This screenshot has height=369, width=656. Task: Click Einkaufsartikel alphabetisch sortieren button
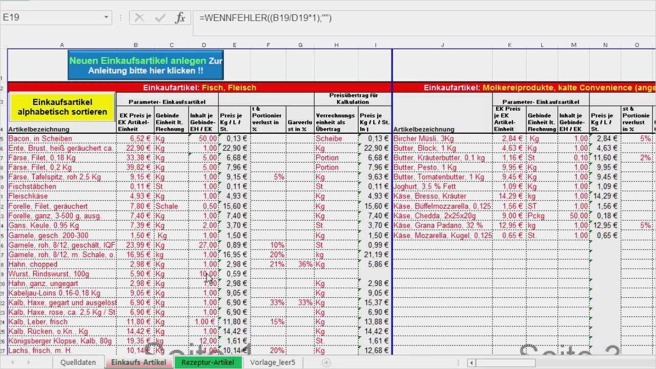(63, 107)
